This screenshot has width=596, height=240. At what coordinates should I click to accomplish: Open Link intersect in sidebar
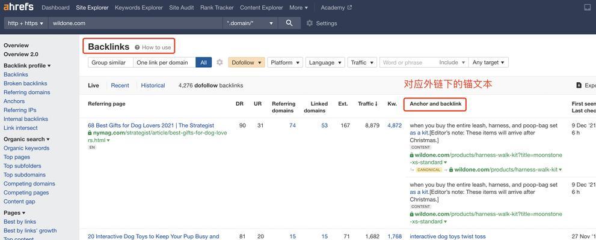pos(20,128)
